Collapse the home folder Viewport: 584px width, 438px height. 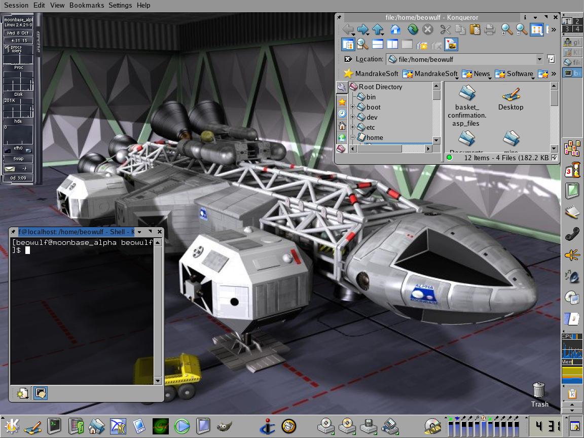point(352,137)
